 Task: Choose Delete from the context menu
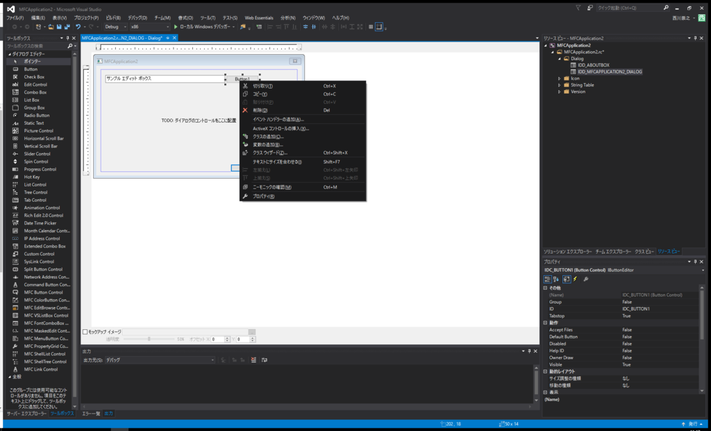pyautogui.click(x=303, y=110)
